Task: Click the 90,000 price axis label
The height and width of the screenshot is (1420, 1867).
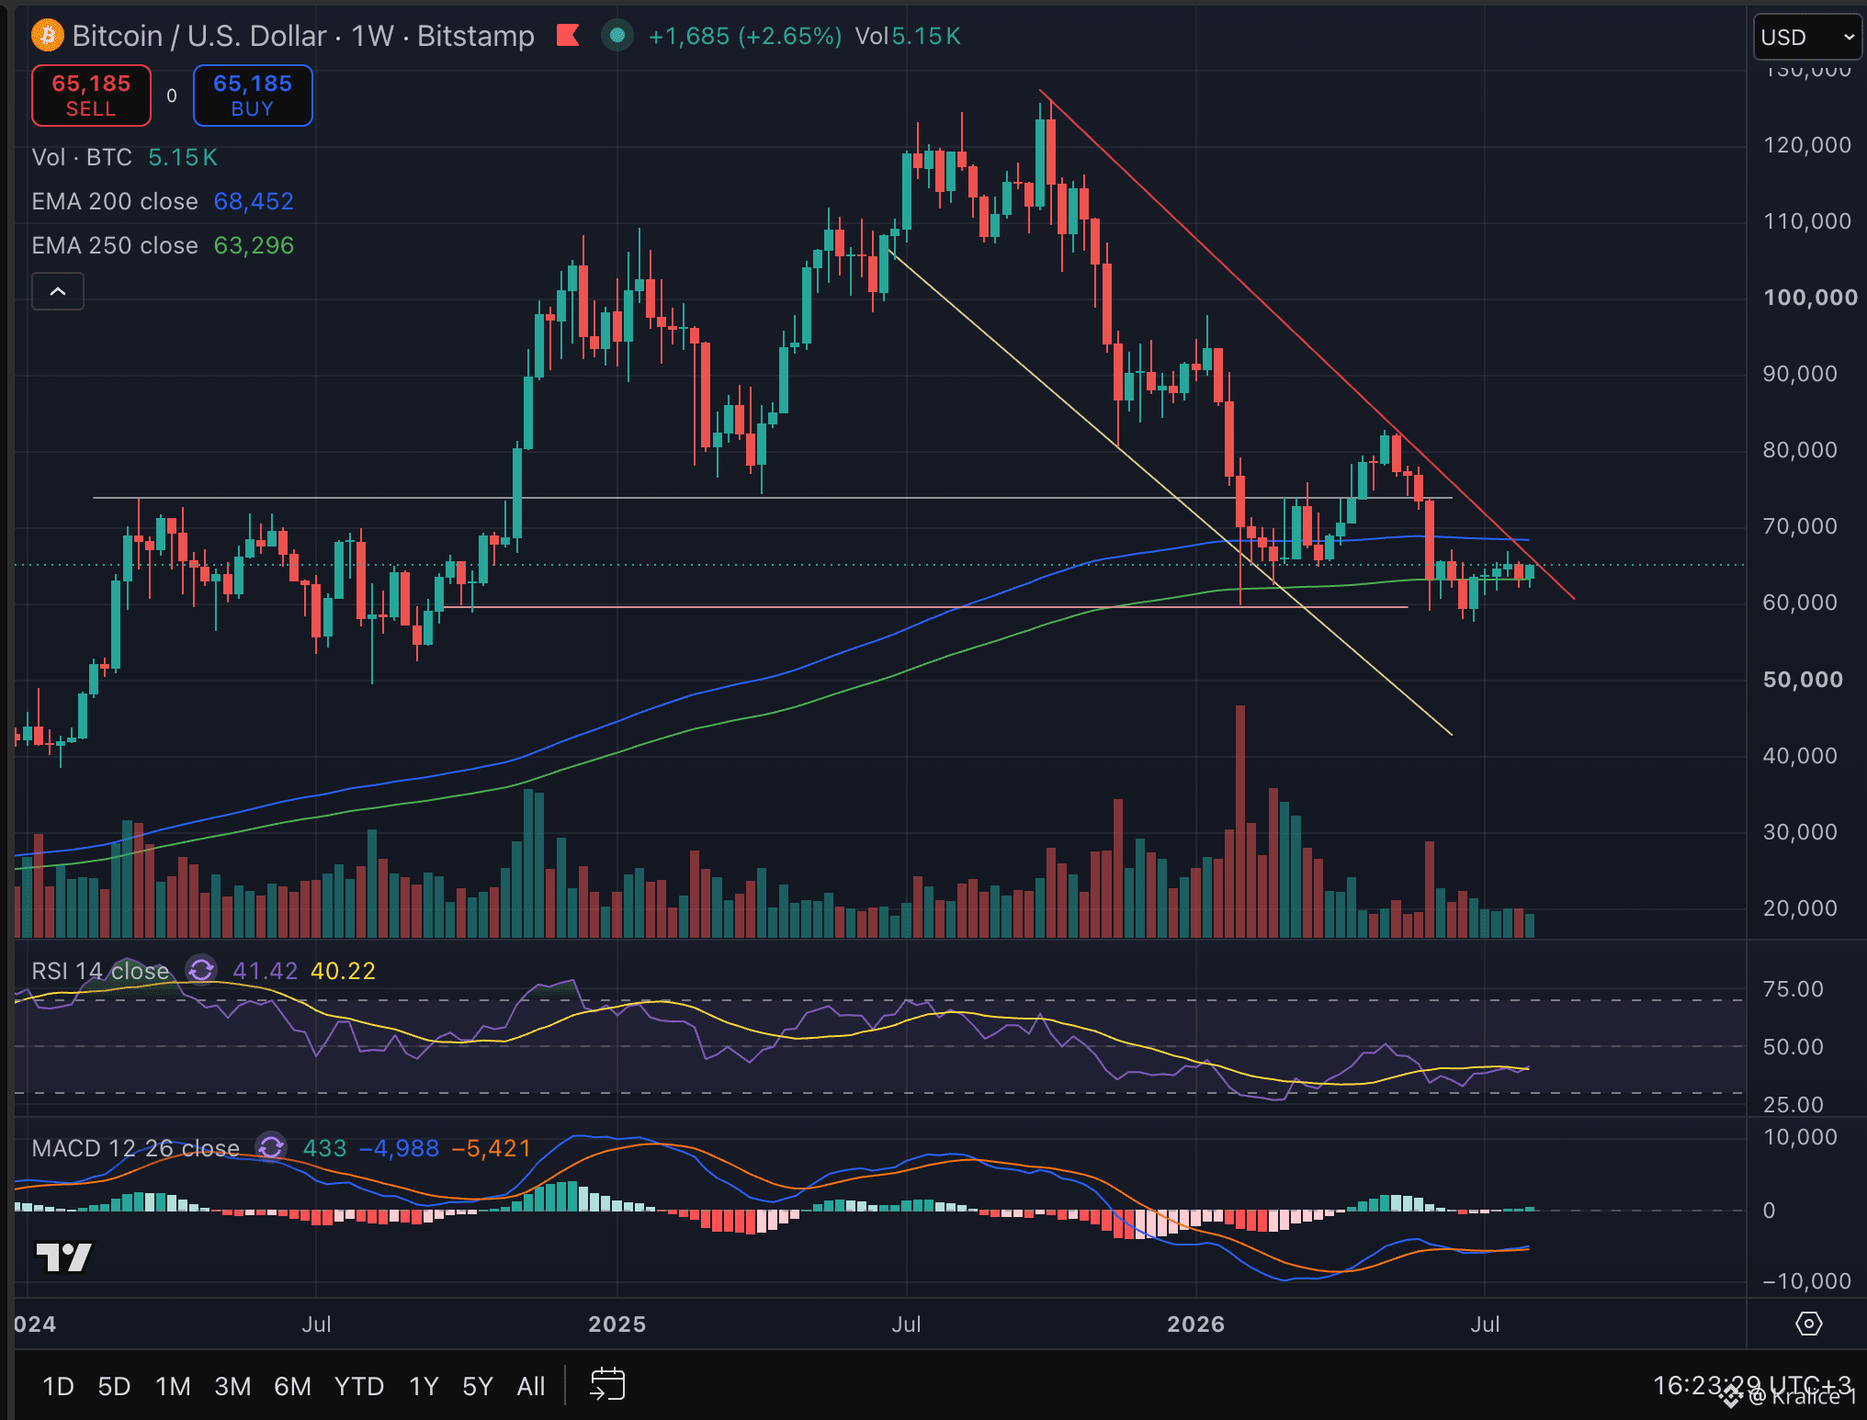Action: pyautogui.click(x=1800, y=373)
